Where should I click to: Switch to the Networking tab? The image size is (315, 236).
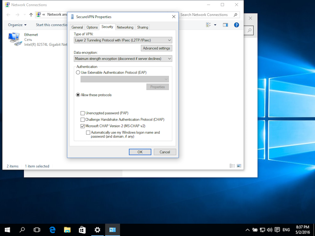coord(125,27)
